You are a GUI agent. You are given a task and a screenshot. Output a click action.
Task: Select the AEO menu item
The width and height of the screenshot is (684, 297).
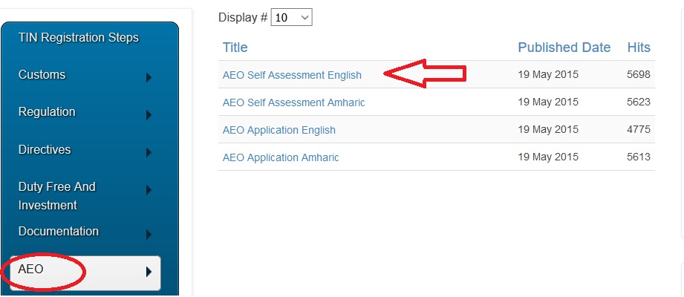click(31, 270)
